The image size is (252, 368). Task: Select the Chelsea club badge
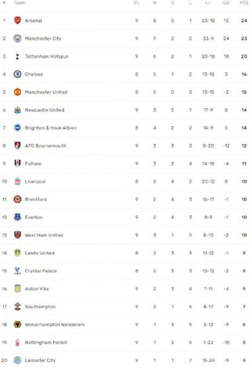pos(18,74)
